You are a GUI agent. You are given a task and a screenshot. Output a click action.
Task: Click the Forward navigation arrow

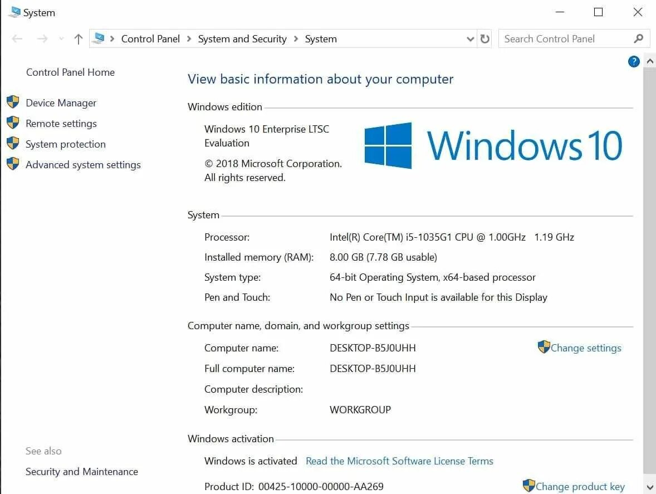42,39
